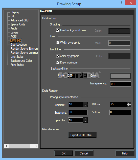
Task: Click the Help button
Action: tap(125, 153)
